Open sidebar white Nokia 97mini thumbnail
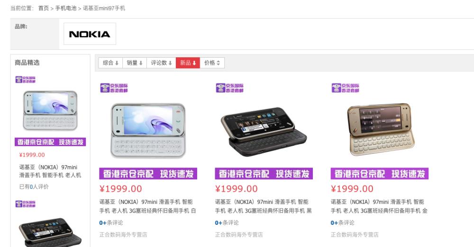This screenshot has height=247, width=474. 50,111
